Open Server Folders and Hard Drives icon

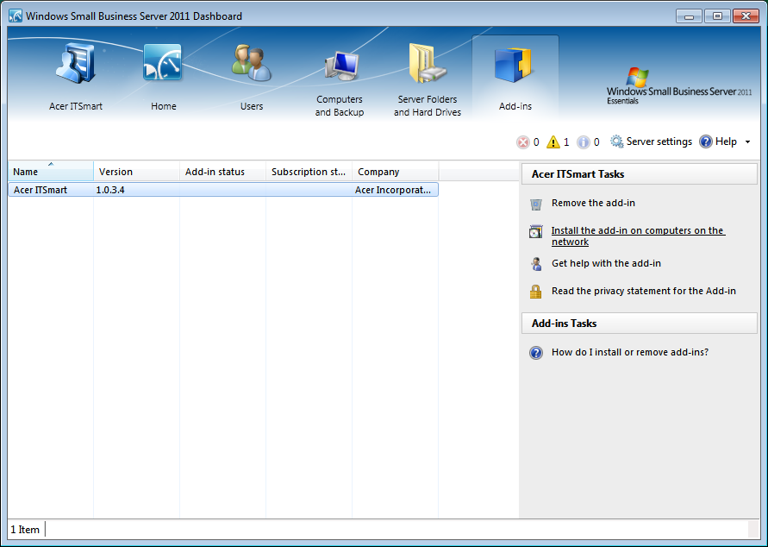428,64
